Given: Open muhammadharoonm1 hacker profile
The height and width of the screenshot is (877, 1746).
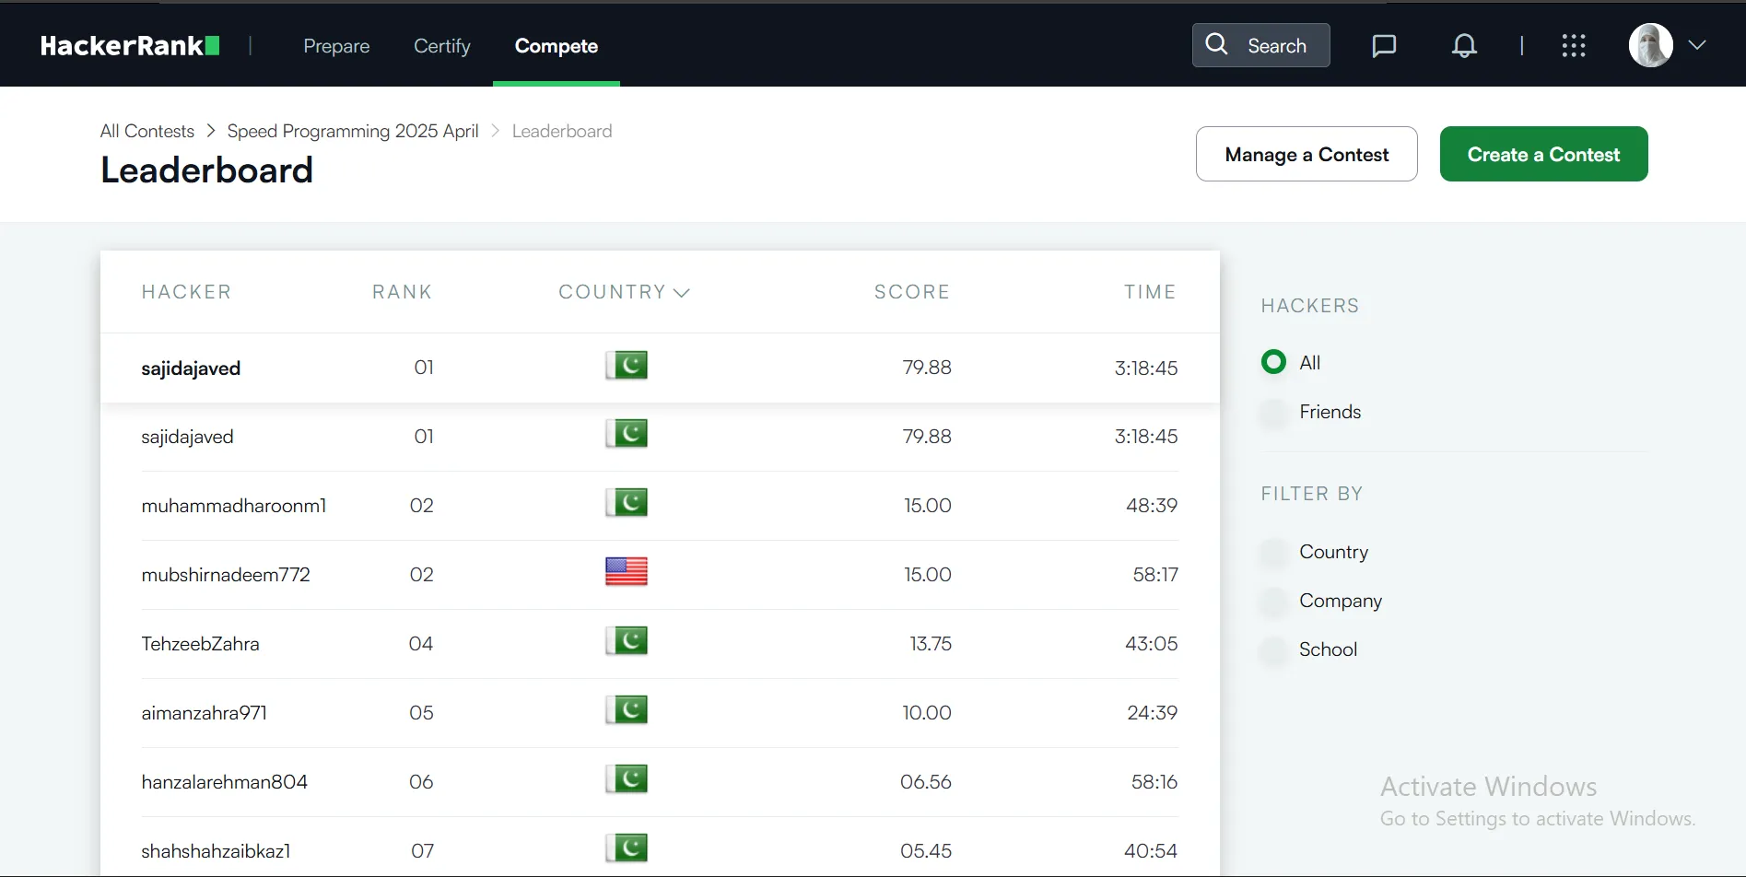Looking at the screenshot, I should coord(234,506).
